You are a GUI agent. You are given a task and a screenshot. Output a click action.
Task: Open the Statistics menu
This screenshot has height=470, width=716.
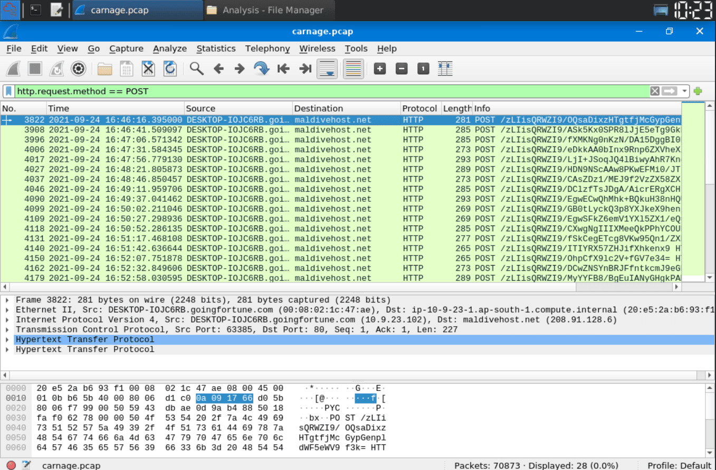tap(216, 48)
